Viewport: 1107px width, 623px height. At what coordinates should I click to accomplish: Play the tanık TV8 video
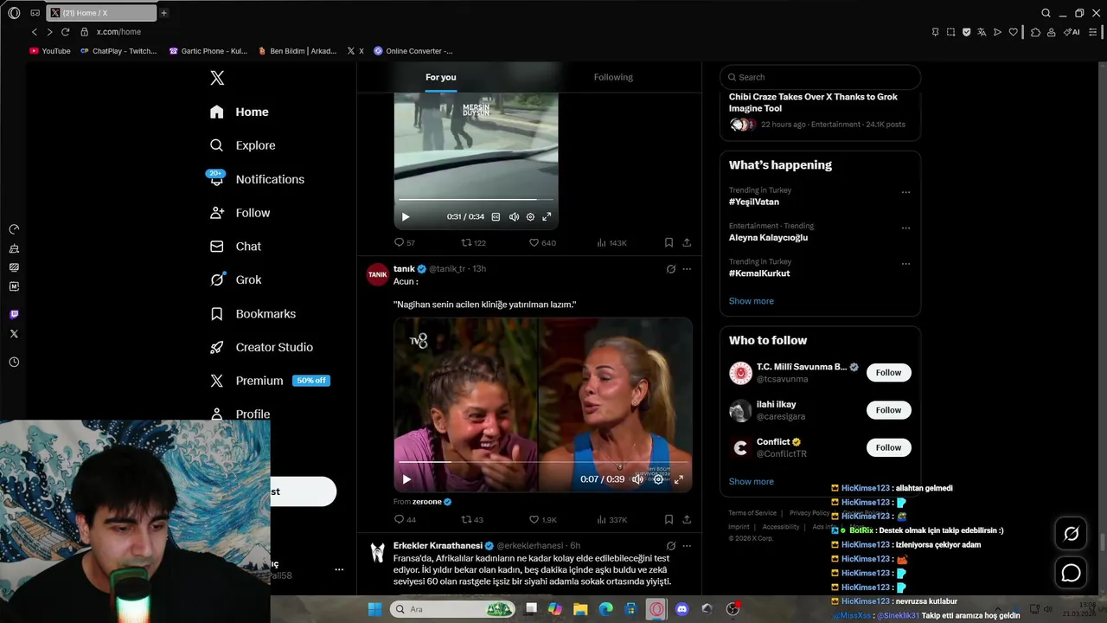[406, 479]
